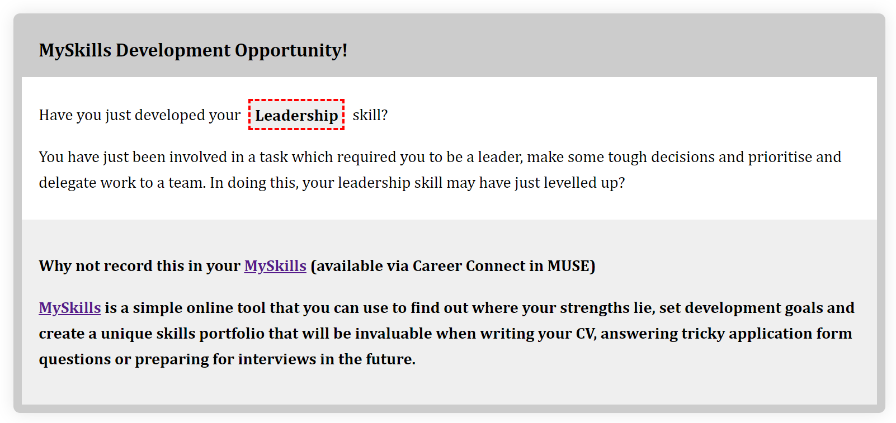The image size is (896, 423).
Task: Click 'your leadership skill may have just levelled up?'
Action: [464, 183]
